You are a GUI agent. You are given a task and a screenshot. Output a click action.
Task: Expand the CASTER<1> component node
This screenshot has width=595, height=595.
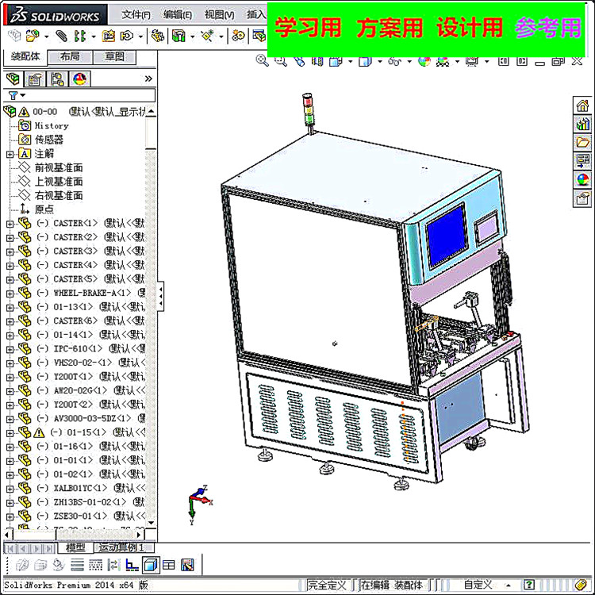10,224
